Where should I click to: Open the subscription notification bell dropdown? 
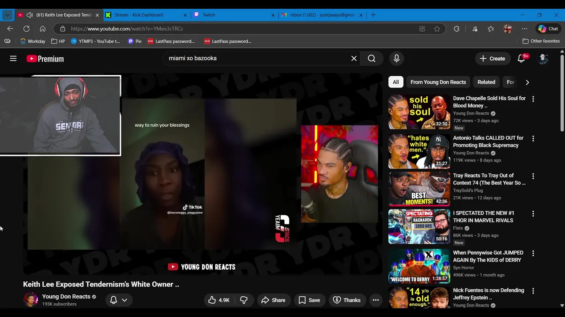[x=119, y=300]
